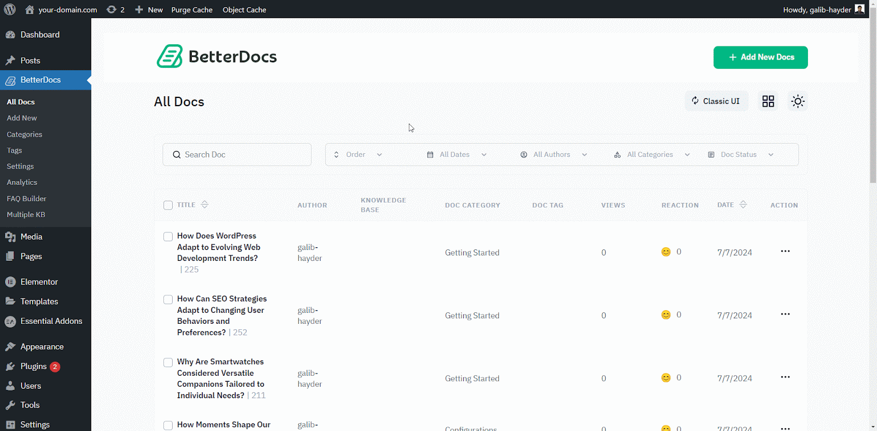Click Users icon in sidebar

pyautogui.click(x=10, y=386)
